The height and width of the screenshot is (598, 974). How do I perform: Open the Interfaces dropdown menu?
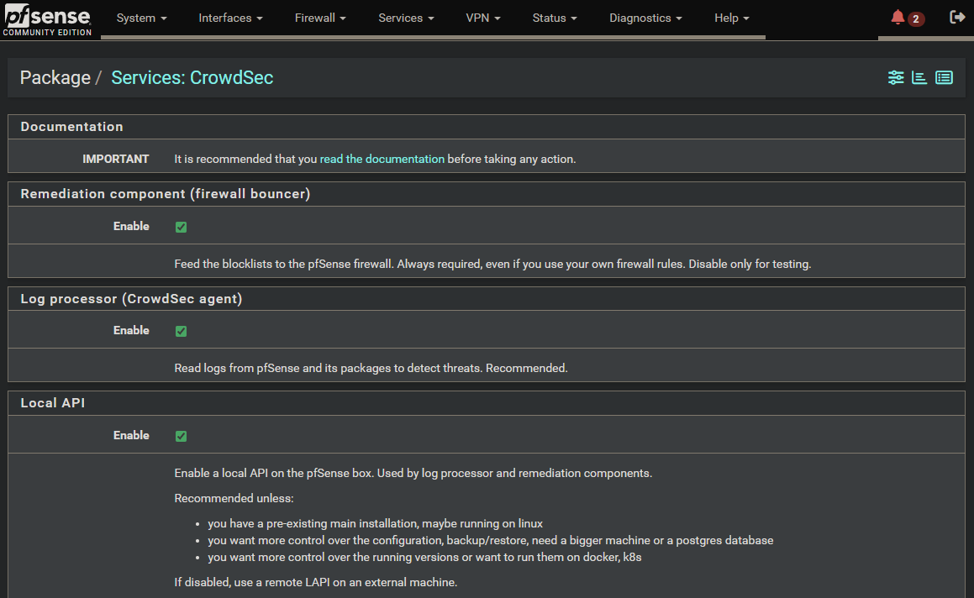pos(230,18)
